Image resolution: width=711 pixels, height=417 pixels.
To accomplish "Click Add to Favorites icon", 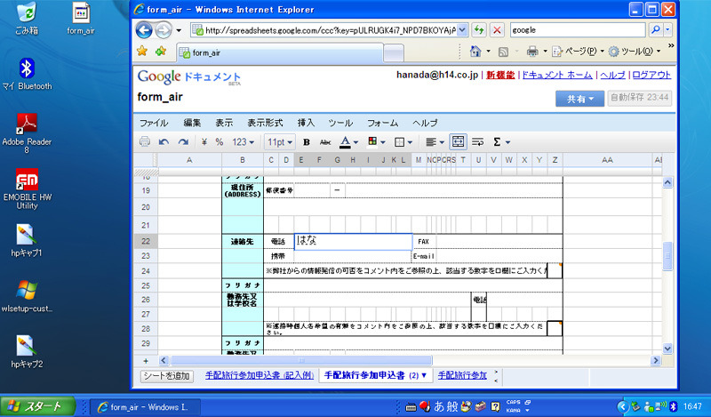I will [x=161, y=52].
